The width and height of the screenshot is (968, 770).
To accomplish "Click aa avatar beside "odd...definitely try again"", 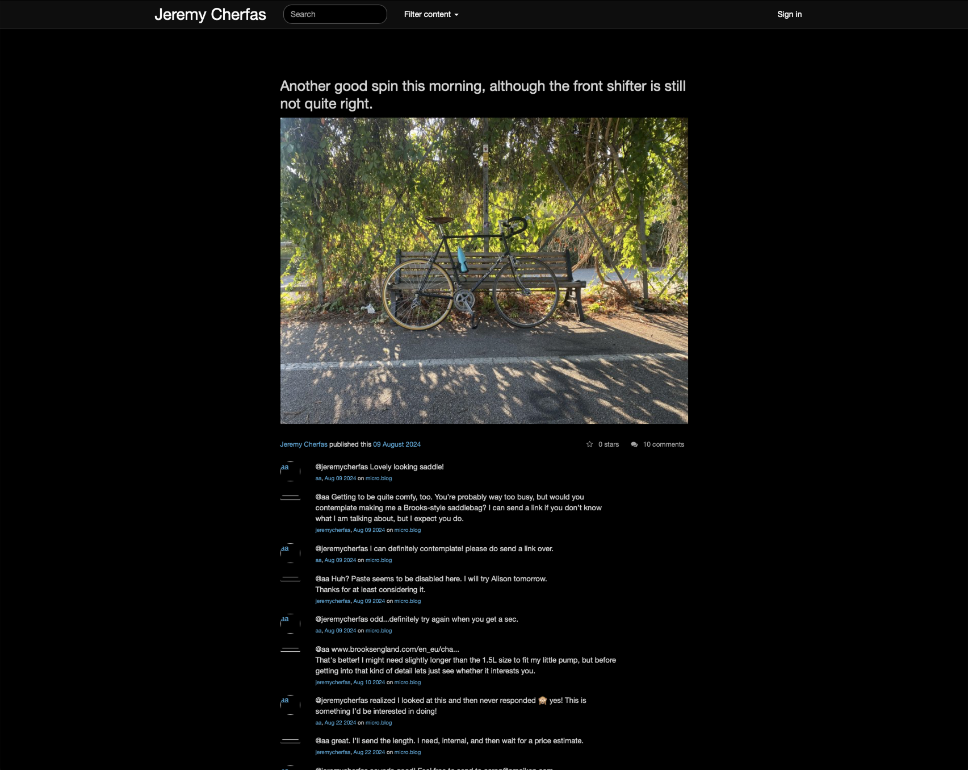I will tap(290, 624).
